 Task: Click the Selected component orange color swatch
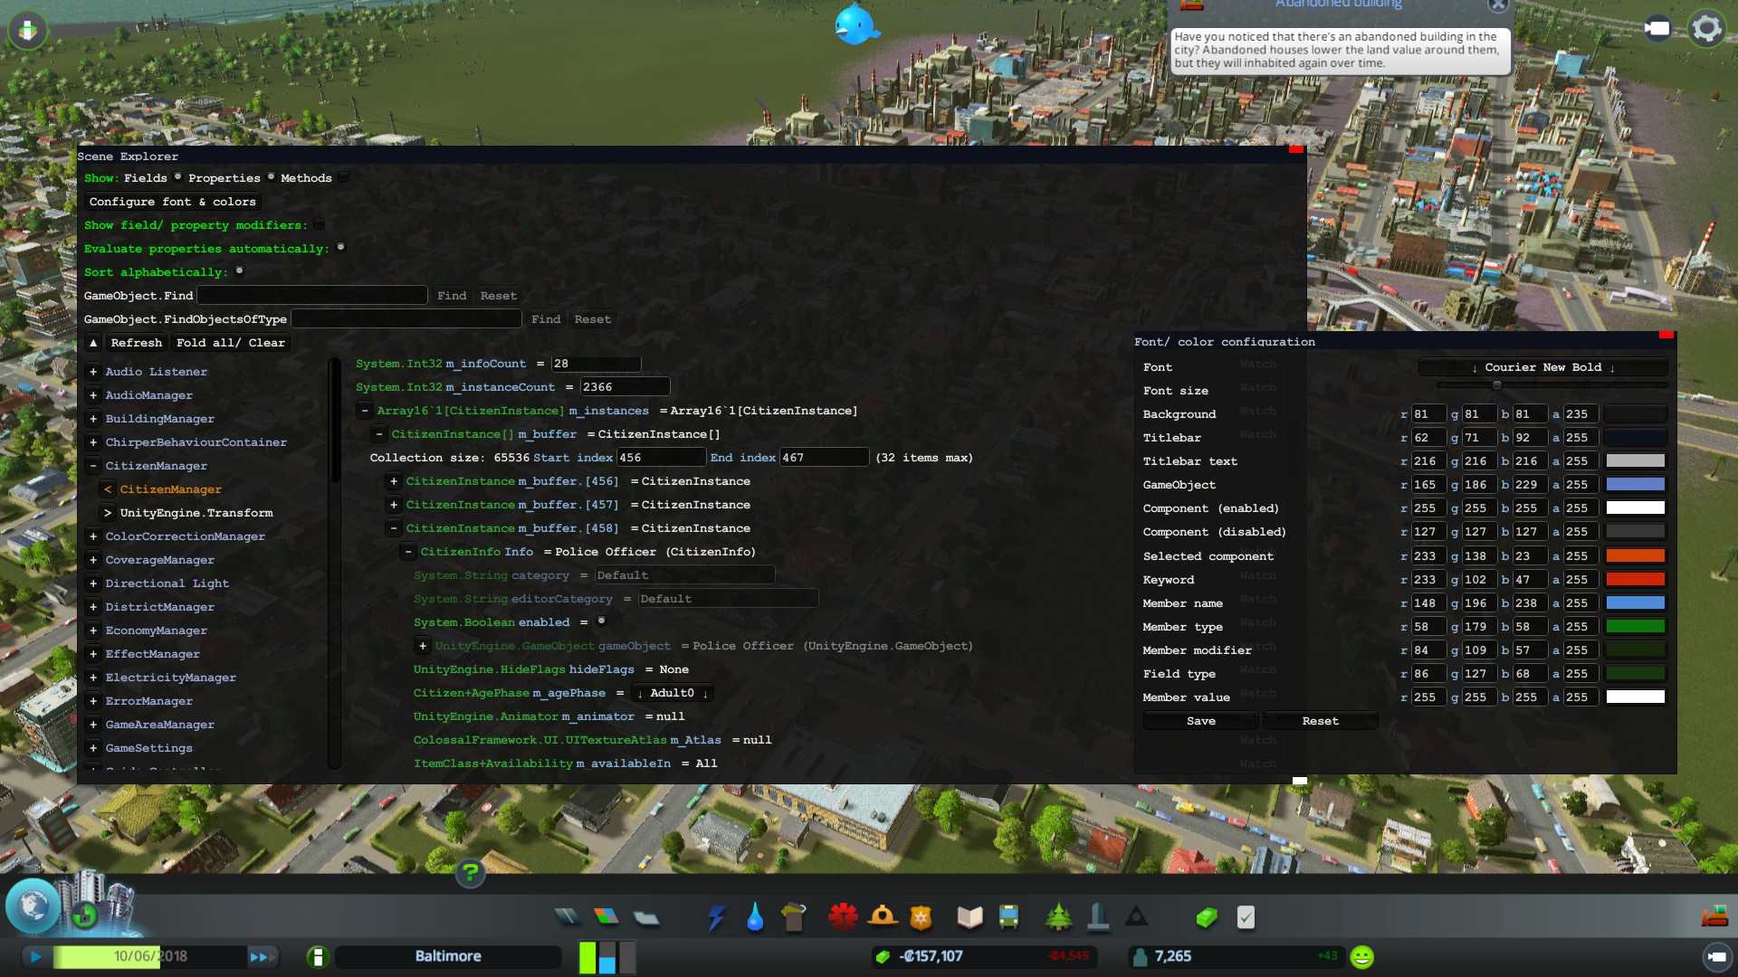tap(1635, 556)
